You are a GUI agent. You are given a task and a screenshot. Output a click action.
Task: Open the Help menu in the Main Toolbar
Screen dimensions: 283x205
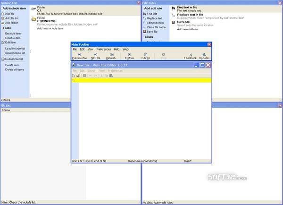pos(117,49)
